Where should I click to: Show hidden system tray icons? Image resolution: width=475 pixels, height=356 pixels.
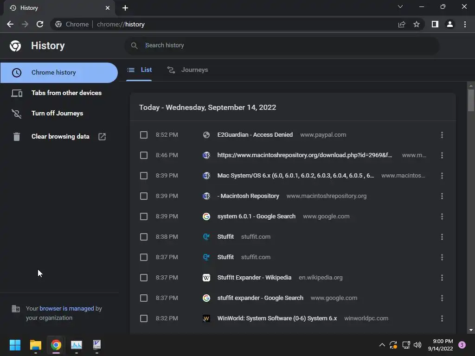click(382, 345)
